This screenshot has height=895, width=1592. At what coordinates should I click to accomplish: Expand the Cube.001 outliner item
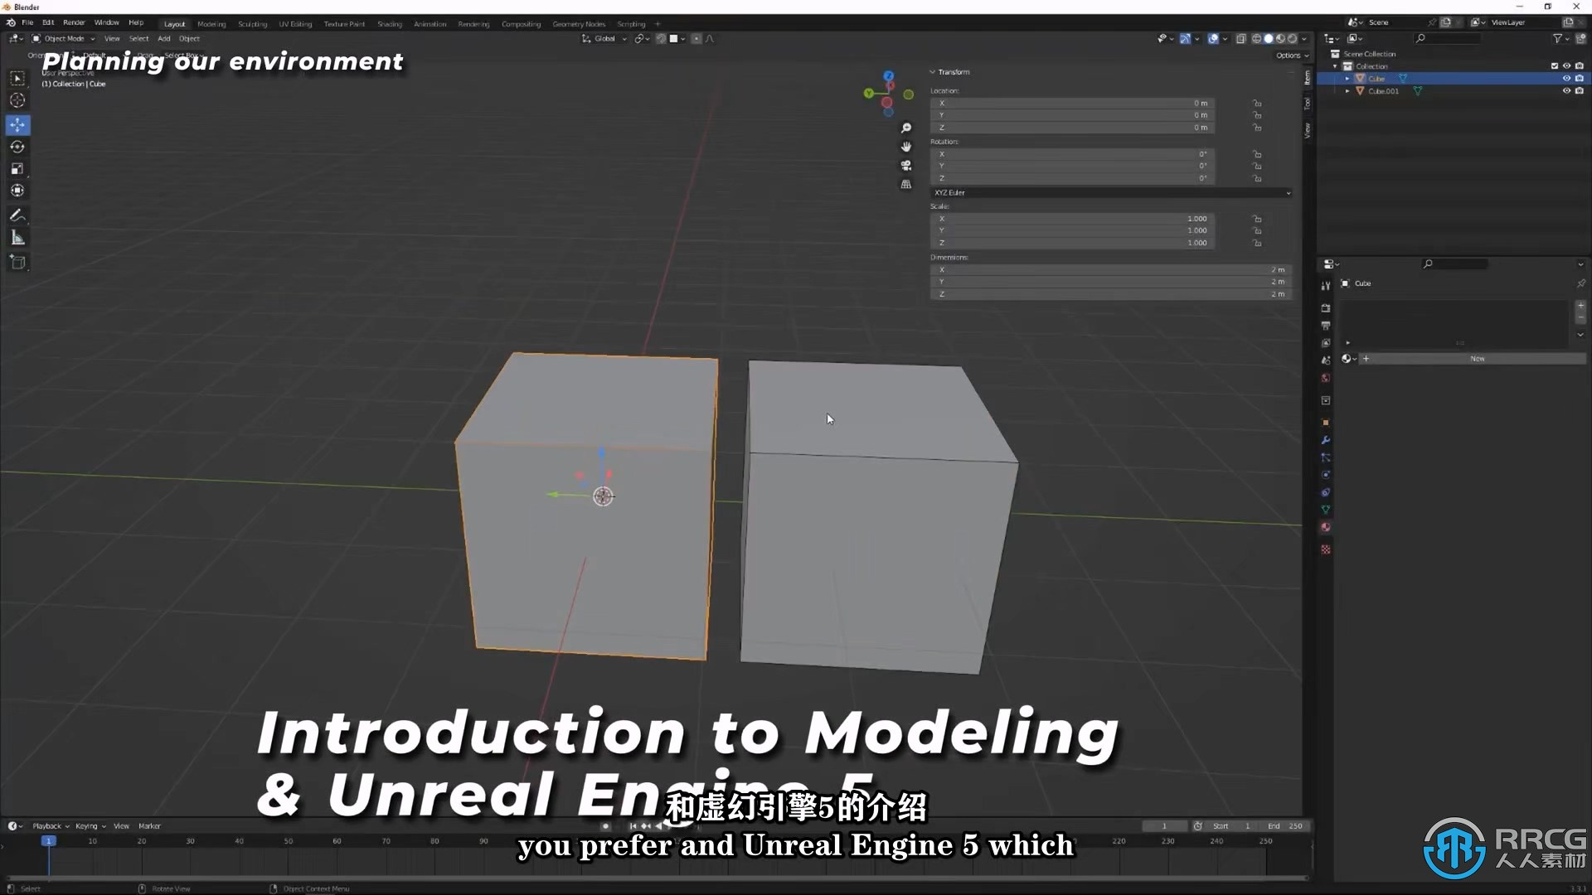[x=1347, y=91]
